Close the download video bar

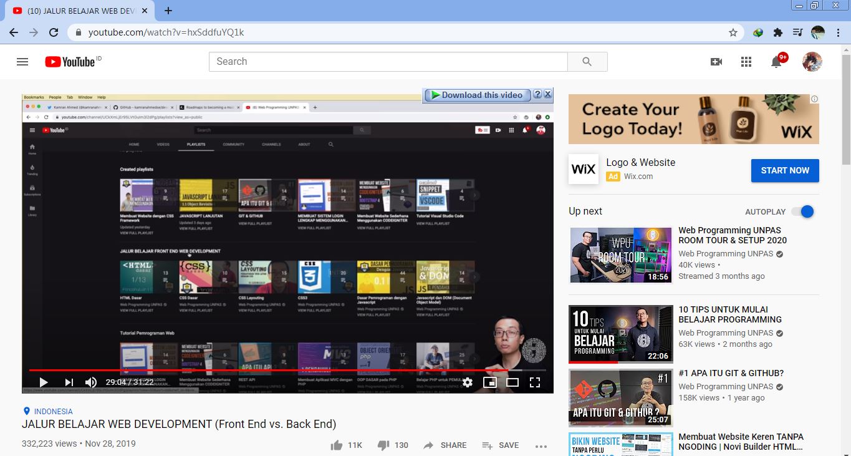click(x=547, y=95)
